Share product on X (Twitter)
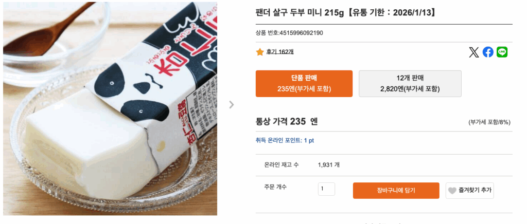 click(x=474, y=52)
